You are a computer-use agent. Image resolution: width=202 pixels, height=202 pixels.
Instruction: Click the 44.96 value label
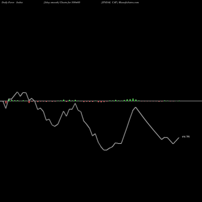tap(186, 137)
